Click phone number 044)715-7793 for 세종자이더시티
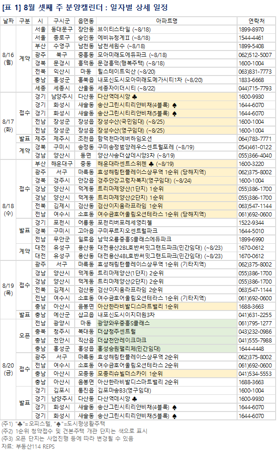This screenshot has height=450, width=277. (255, 89)
